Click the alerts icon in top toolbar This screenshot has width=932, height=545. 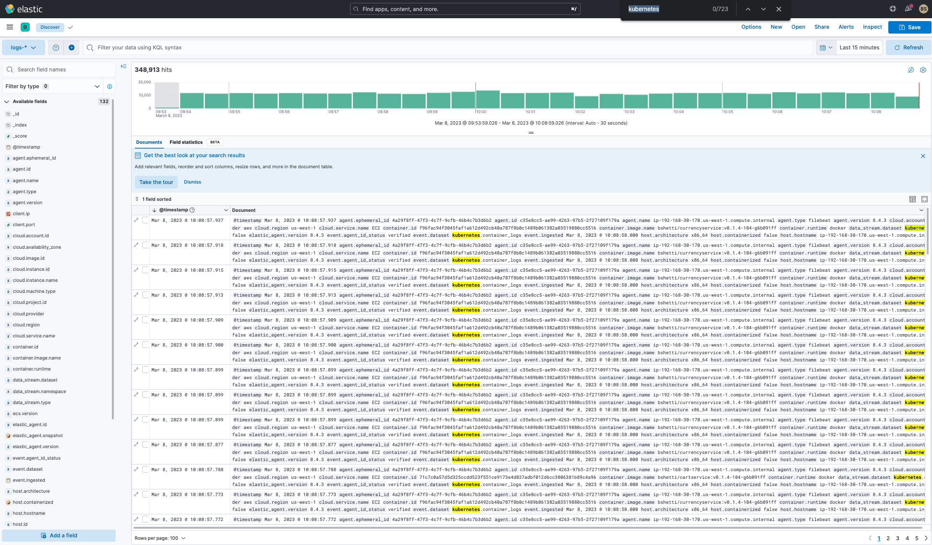(845, 27)
